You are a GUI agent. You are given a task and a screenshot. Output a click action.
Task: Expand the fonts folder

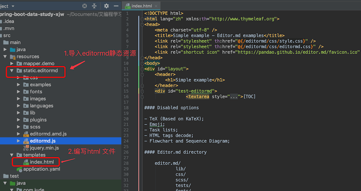(x=19, y=91)
